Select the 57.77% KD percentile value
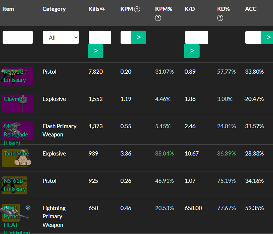This screenshot has height=234, width=273. coord(226,72)
